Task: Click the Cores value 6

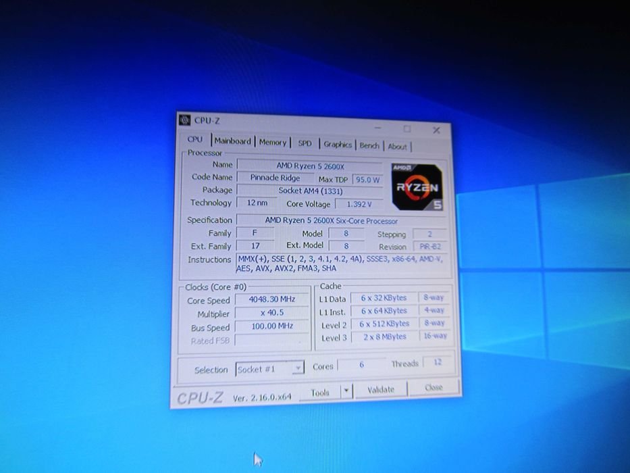Action: (362, 365)
